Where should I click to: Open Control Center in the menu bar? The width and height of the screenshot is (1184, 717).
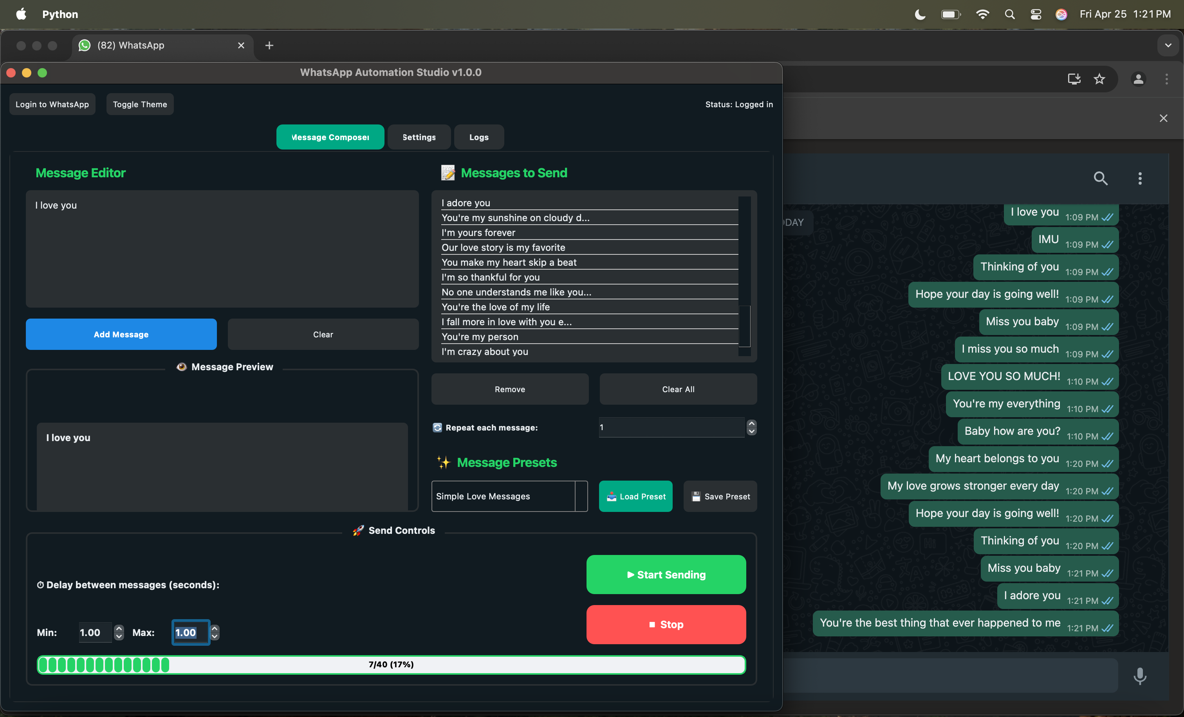pos(1036,14)
